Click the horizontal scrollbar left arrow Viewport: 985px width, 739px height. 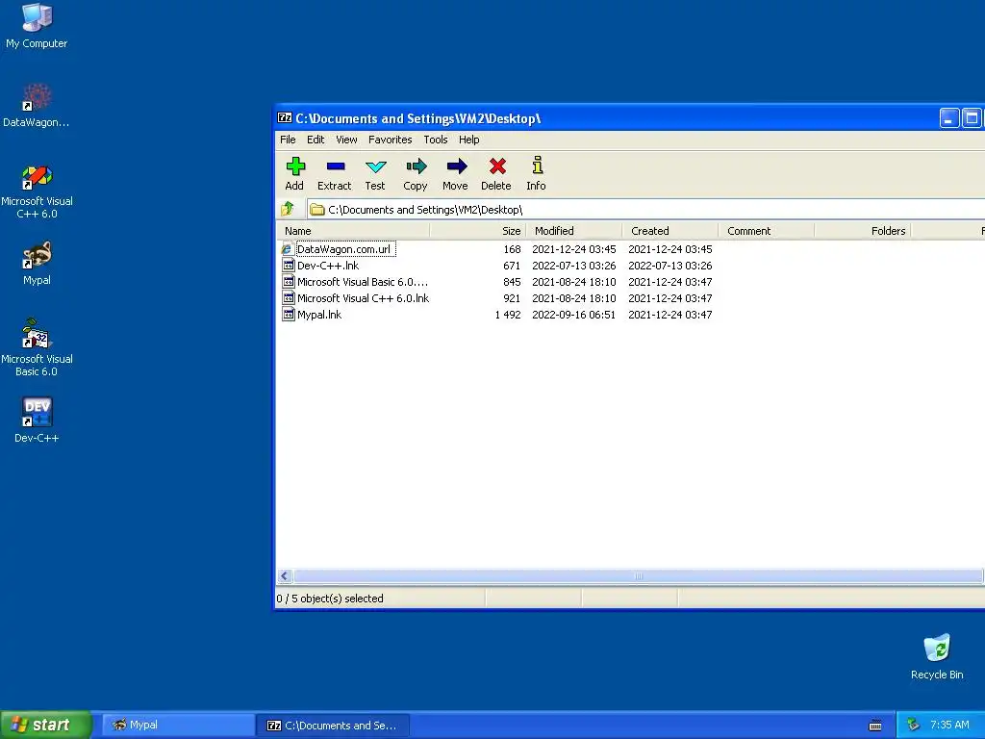pyautogui.click(x=285, y=575)
